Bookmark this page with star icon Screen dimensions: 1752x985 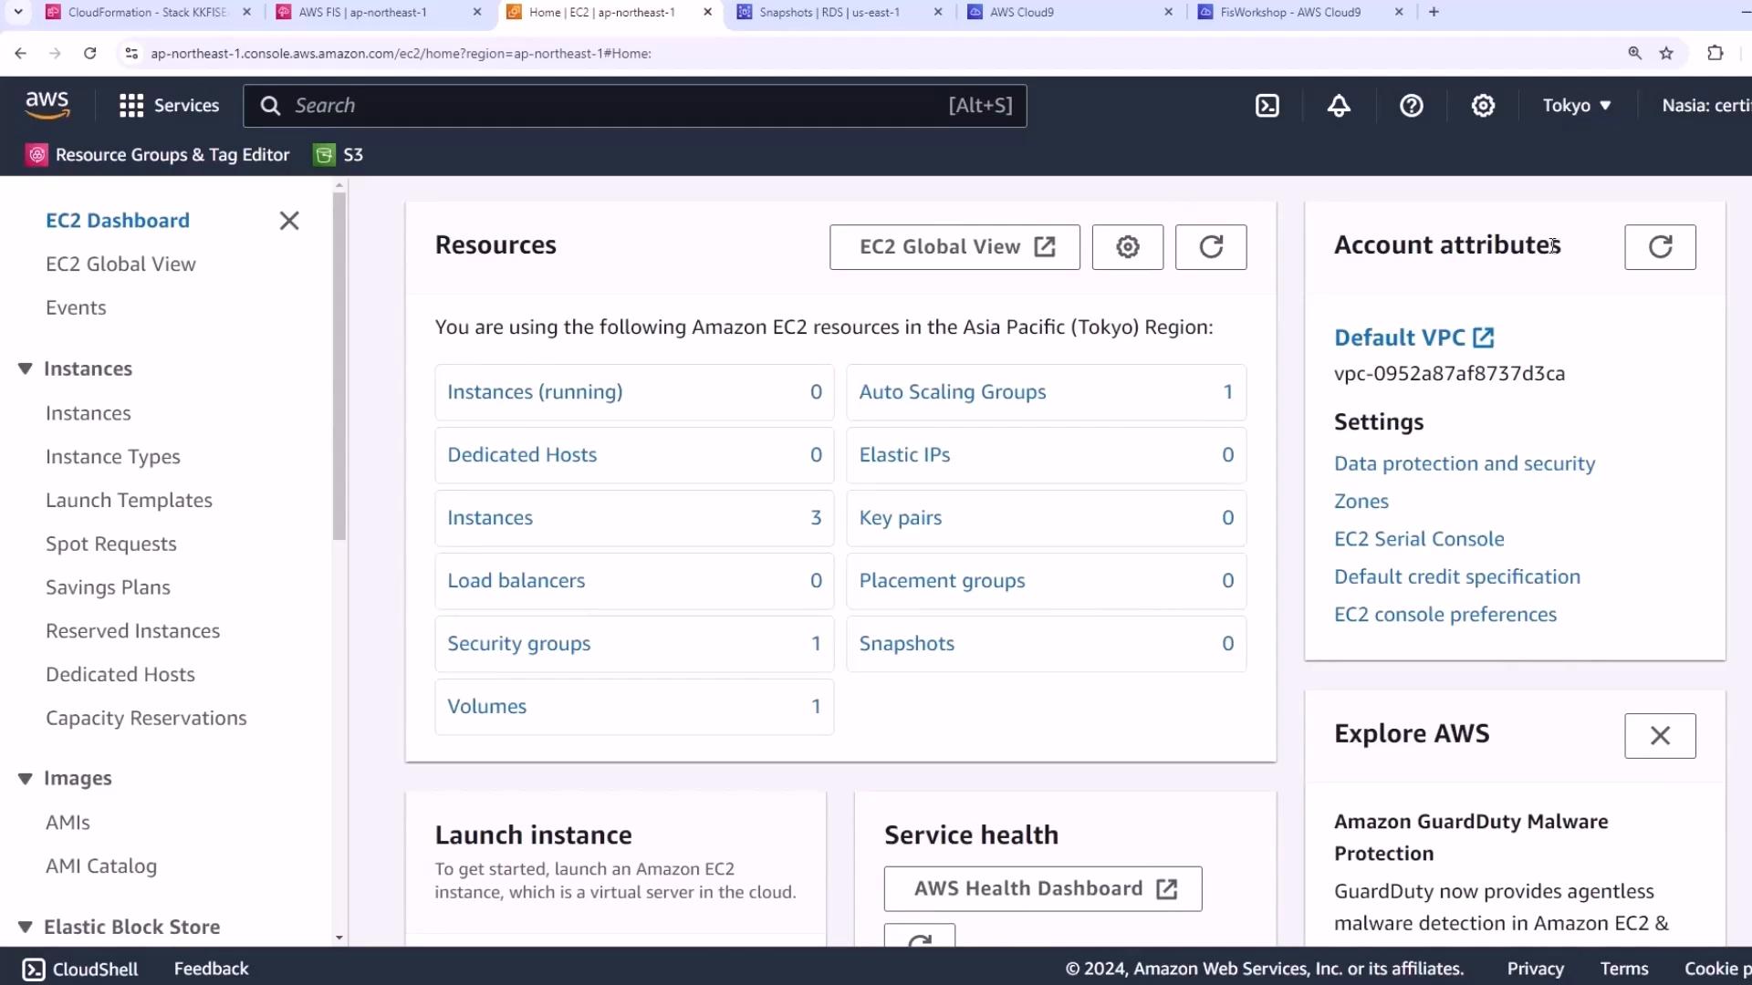[x=1666, y=54]
